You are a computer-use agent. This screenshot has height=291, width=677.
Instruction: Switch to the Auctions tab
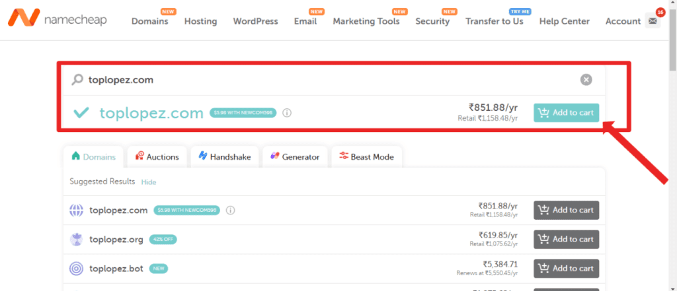coord(157,157)
